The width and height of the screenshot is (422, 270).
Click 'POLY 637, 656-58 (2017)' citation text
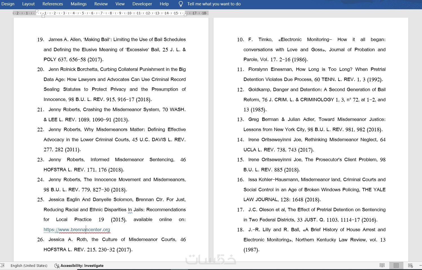pyautogui.click(x=74, y=59)
